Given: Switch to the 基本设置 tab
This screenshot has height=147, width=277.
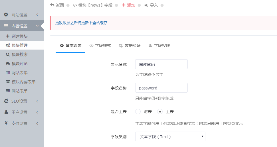Looking at the screenshot, I should [x=70, y=46].
